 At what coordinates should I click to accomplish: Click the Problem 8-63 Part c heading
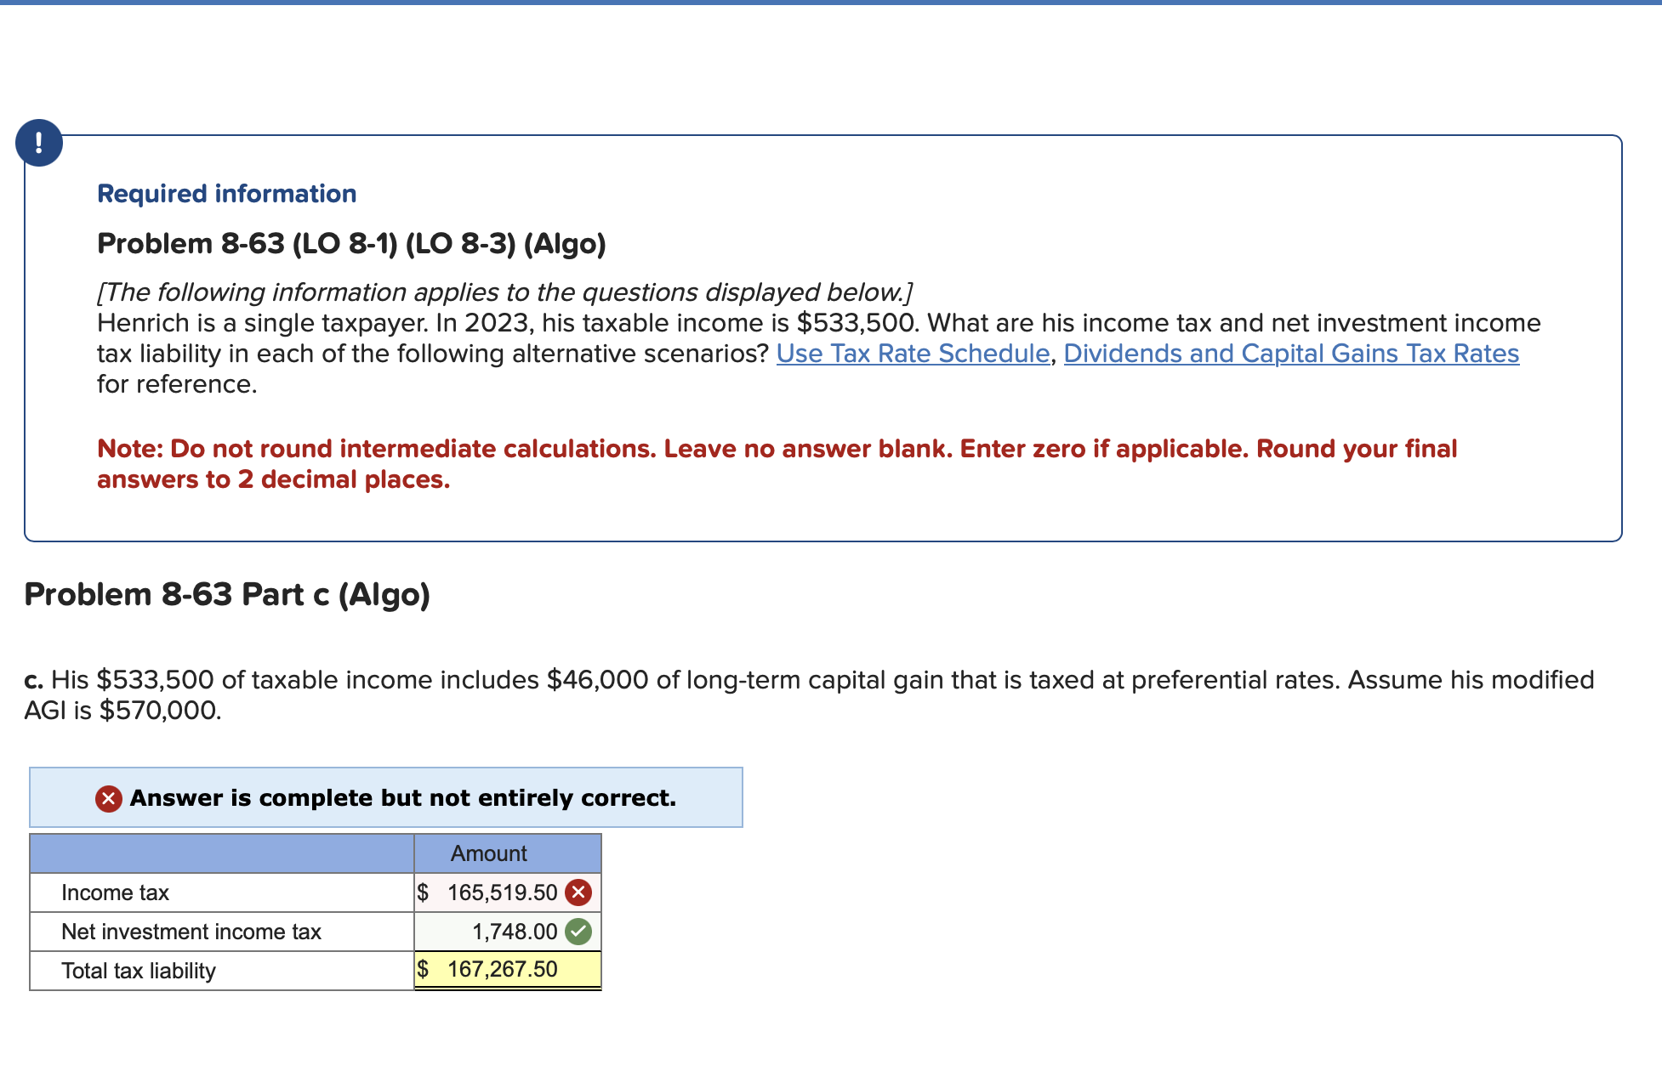pyautogui.click(x=227, y=594)
